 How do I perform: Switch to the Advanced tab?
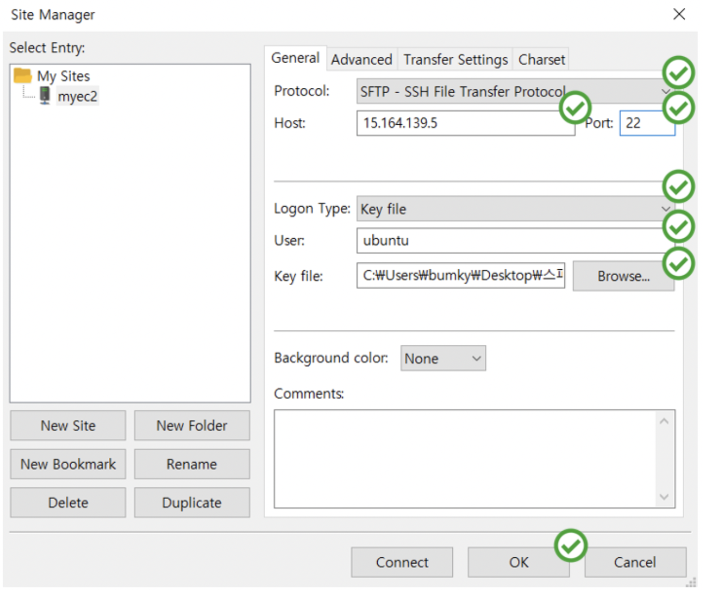[362, 59]
